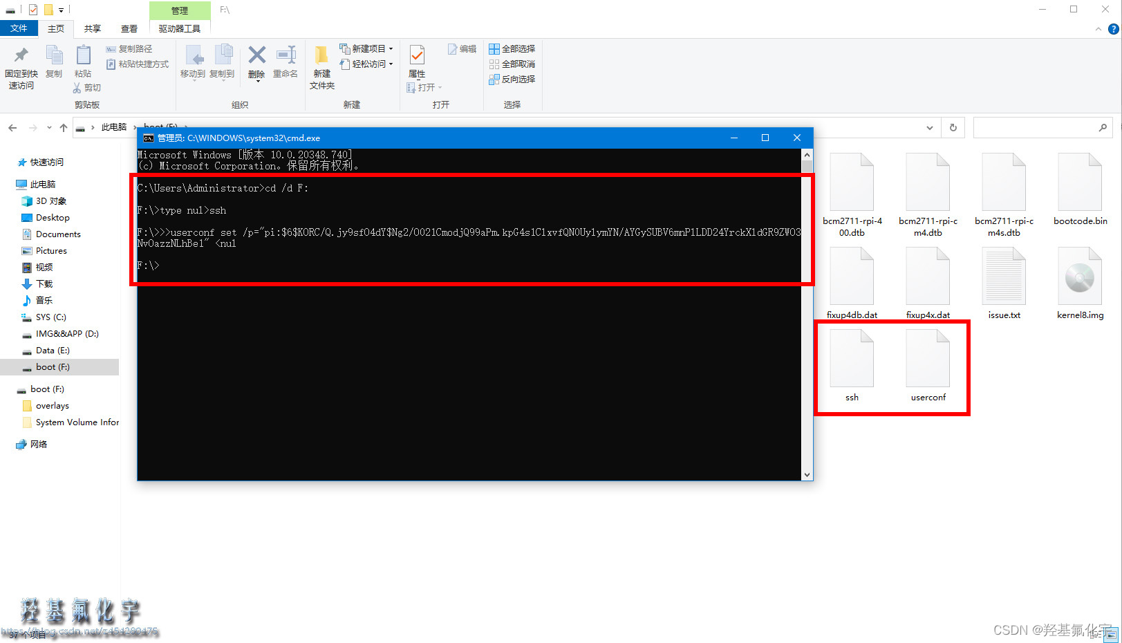
Task: Open the recent locations dropdown arrow
Action: coord(49,128)
